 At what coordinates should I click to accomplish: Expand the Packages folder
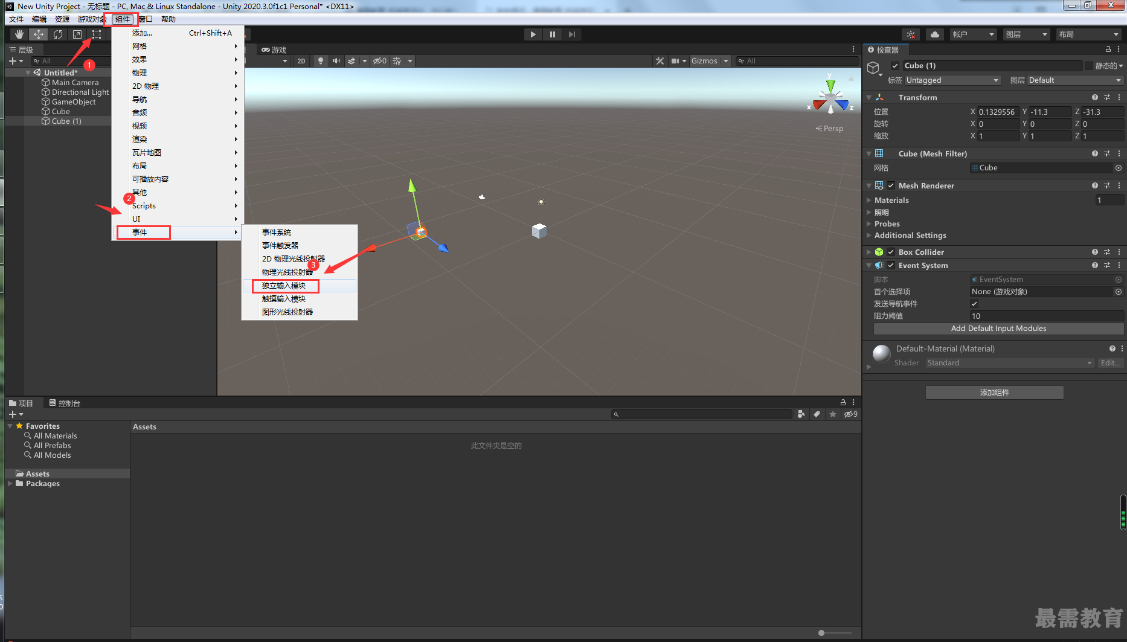(10, 483)
